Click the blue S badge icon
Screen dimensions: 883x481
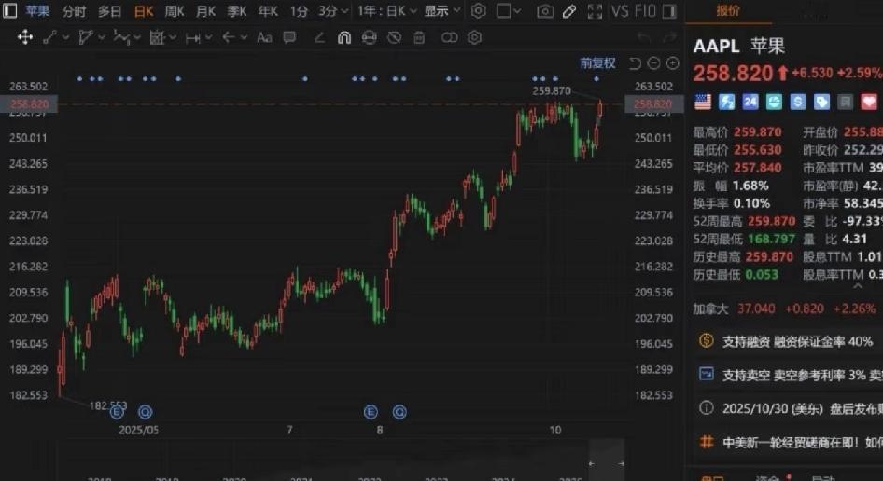pyautogui.click(x=797, y=102)
